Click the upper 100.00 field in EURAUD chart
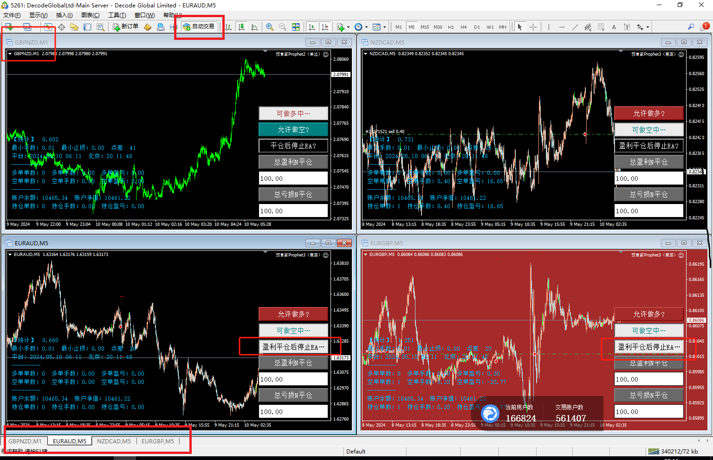 click(293, 379)
